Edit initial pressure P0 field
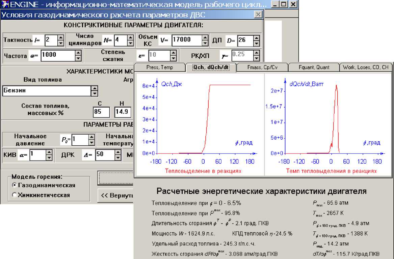 [80, 140]
